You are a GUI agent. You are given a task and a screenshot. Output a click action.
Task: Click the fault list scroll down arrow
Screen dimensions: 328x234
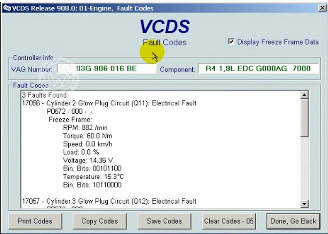coord(304,204)
